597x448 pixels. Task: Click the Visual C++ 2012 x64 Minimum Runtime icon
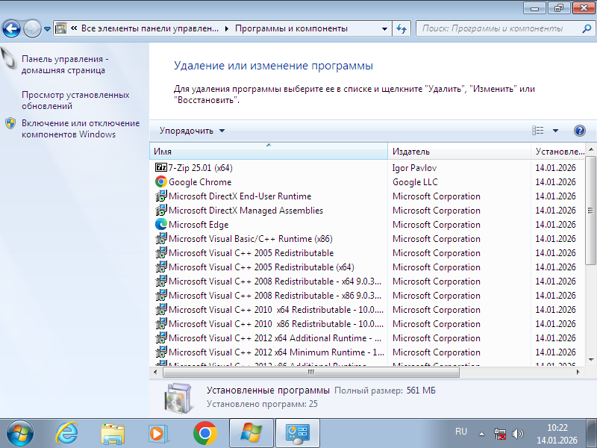[161, 352]
